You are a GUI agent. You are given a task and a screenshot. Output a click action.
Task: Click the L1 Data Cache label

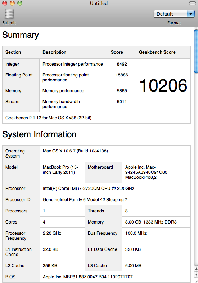pyautogui.click(x=103, y=249)
